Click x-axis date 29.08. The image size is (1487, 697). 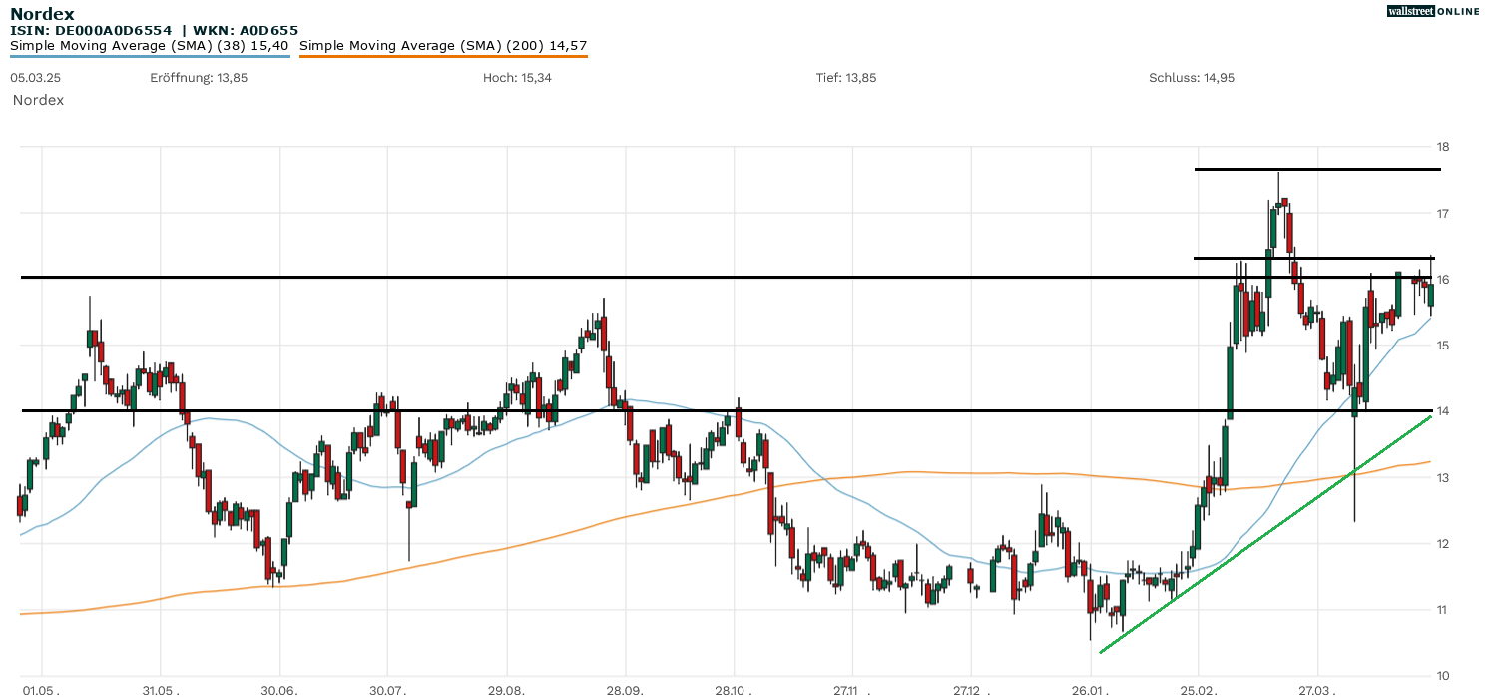pos(507,689)
